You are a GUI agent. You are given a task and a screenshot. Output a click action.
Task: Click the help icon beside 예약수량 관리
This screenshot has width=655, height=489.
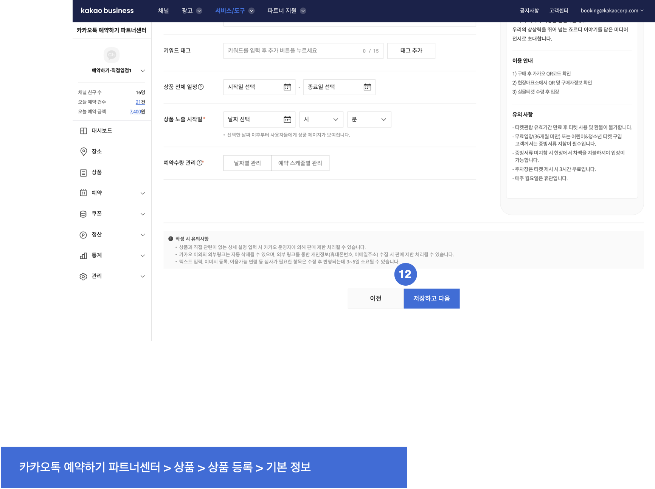199,163
